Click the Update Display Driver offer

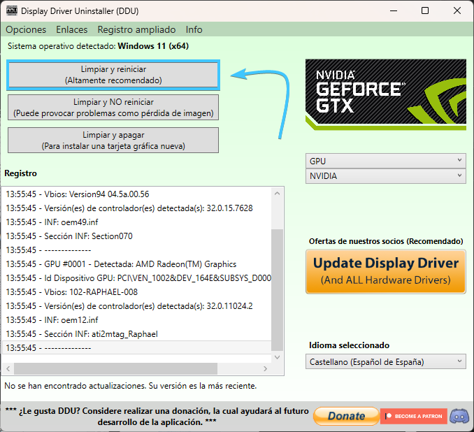point(386,271)
